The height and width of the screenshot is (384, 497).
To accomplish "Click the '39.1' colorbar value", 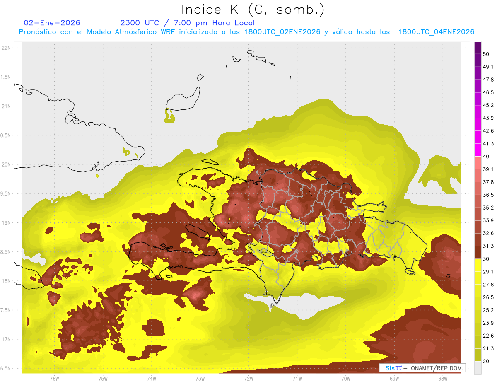I will (488, 169).
